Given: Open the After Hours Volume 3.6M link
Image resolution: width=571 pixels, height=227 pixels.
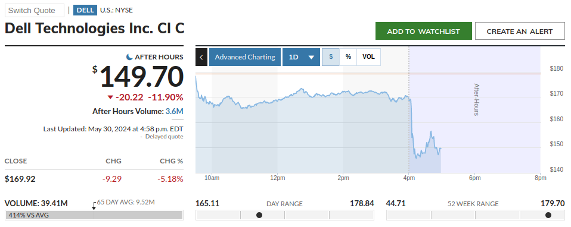Looking at the screenshot, I should (175, 111).
